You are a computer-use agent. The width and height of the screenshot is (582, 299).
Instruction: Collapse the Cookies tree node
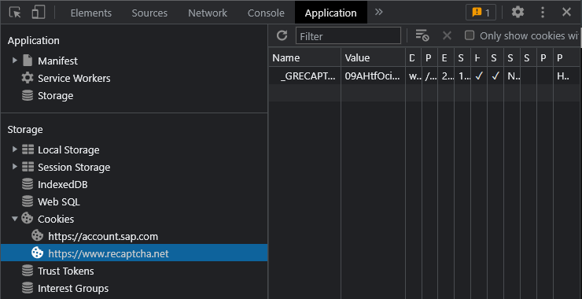(15, 219)
